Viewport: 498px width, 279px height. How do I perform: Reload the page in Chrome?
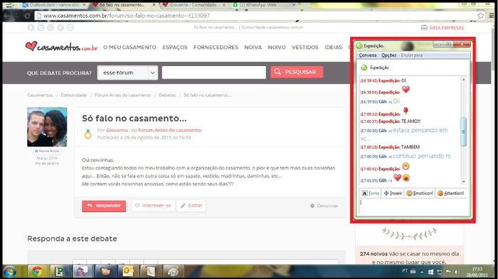pos(28,16)
